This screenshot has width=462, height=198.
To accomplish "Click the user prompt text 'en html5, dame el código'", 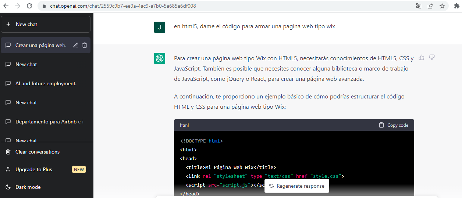I will click(255, 26).
